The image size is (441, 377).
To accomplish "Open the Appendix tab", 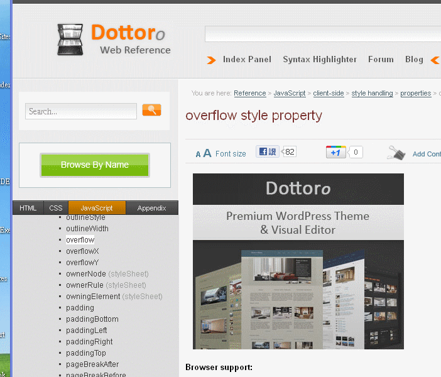I will click(x=151, y=208).
